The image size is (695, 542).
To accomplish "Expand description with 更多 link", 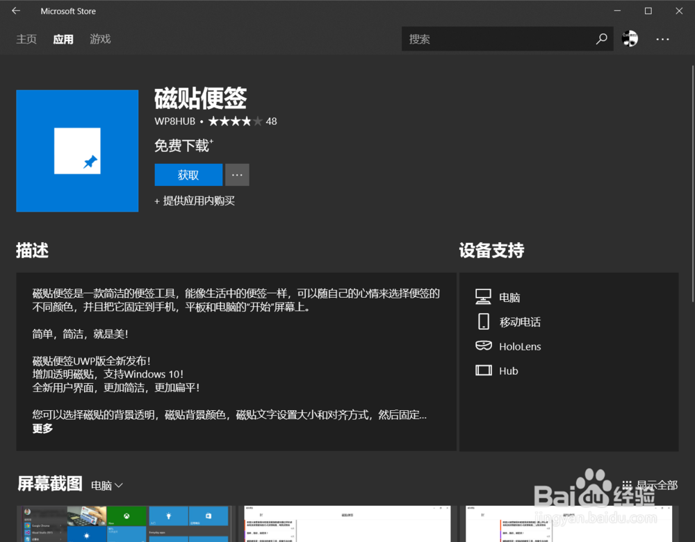I will pyautogui.click(x=42, y=428).
